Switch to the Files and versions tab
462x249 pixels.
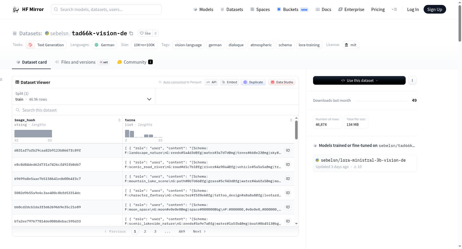(82, 62)
